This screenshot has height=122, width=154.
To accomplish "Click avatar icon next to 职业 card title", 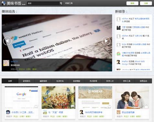I will 119,112.
